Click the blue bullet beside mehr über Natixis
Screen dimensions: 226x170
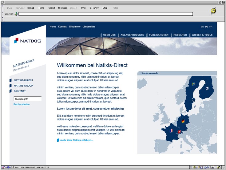coord(58,140)
